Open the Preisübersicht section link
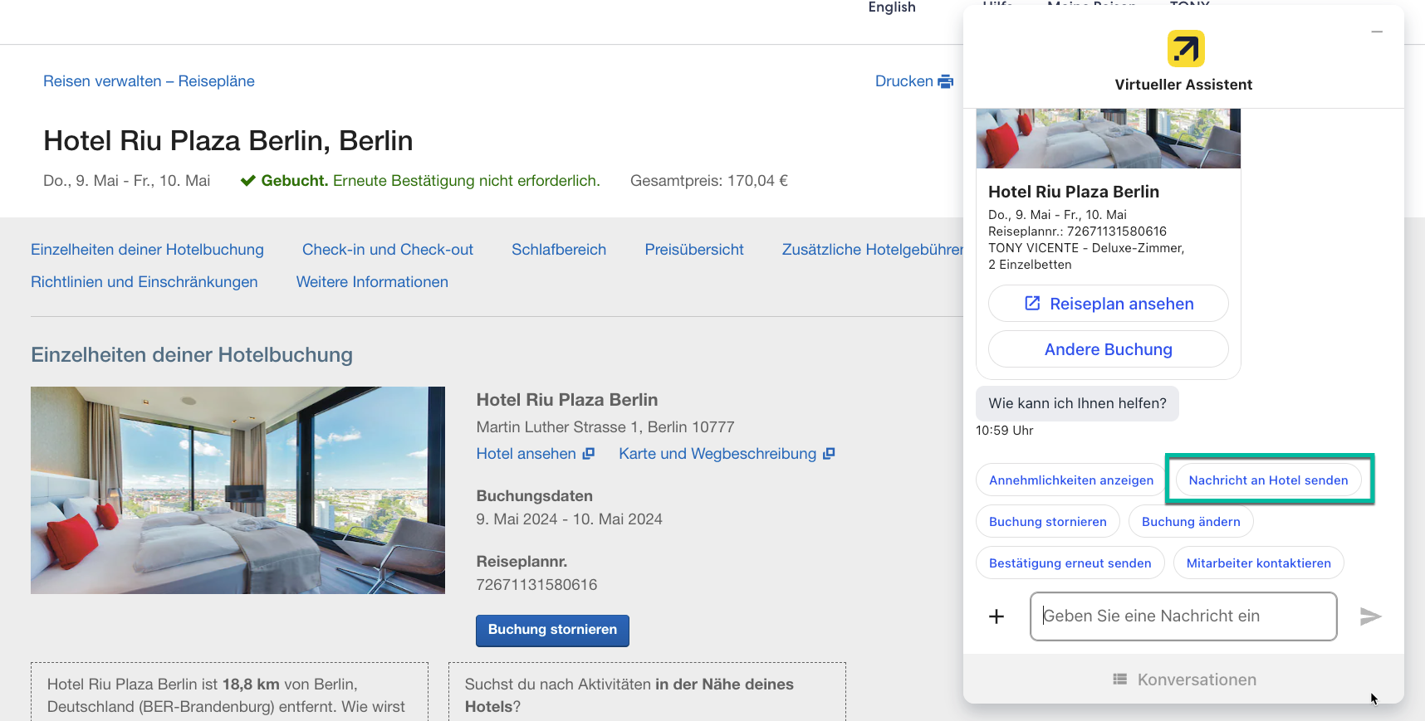This screenshot has width=1425, height=721. point(694,250)
